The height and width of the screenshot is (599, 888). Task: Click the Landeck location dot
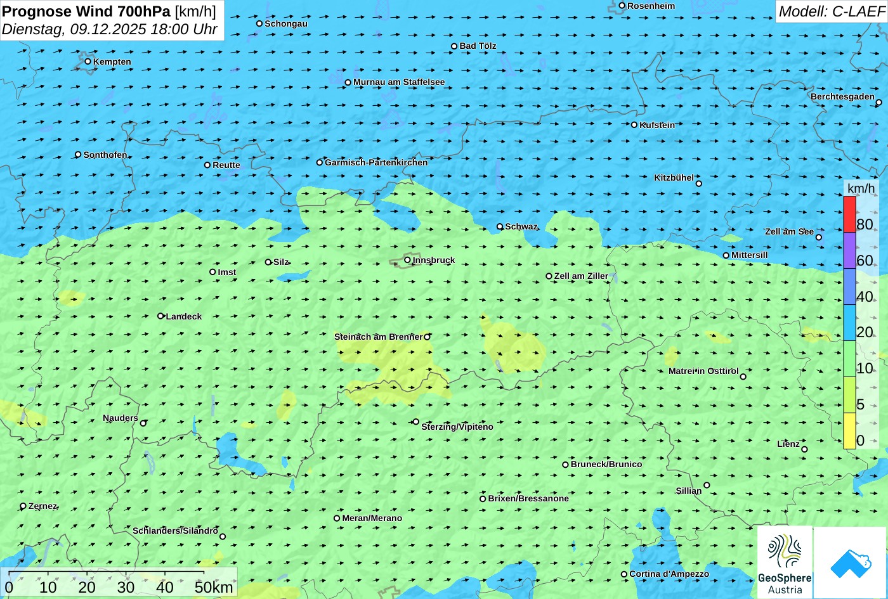160,316
